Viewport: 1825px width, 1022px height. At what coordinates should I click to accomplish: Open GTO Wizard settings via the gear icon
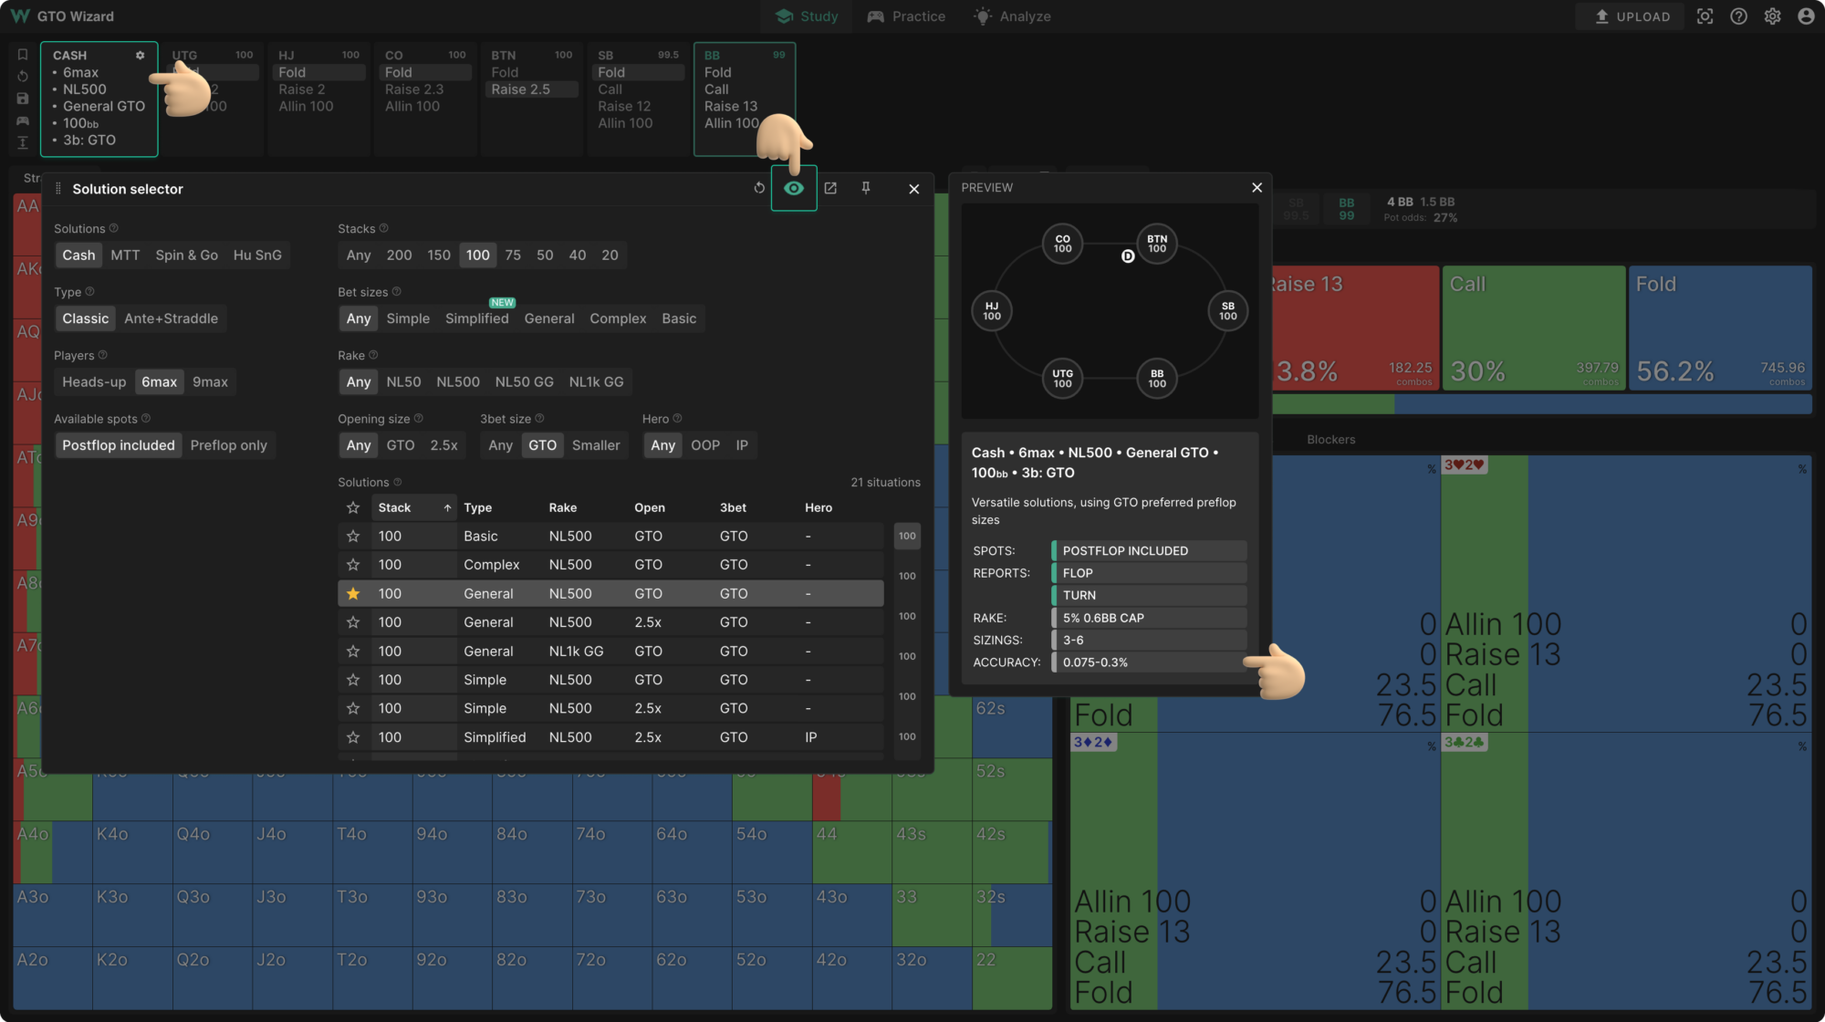(x=1772, y=16)
